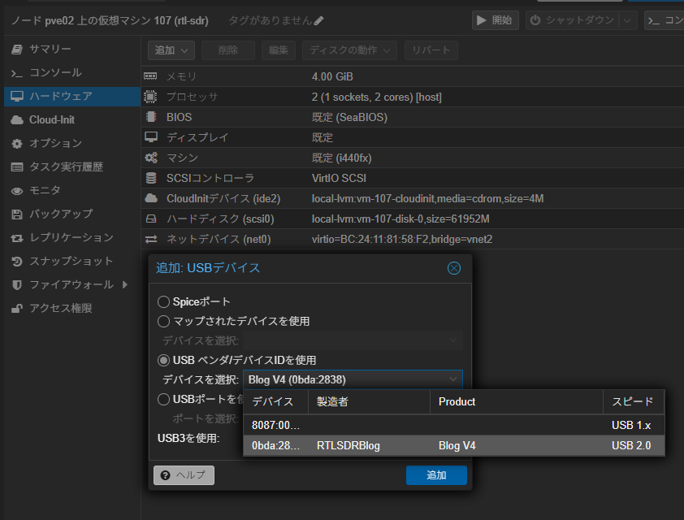Open the 追加 dropdown in toolbar
Image resolution: width=684 pixels, height=520 pixels.
(x=171, y=50)
